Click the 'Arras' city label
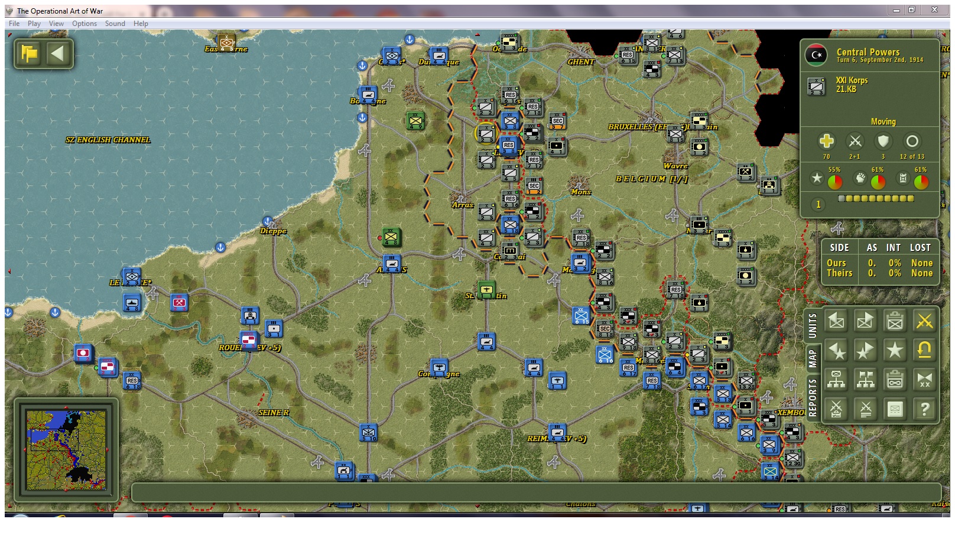Screen dimensions: 955x545 point(463,205)
